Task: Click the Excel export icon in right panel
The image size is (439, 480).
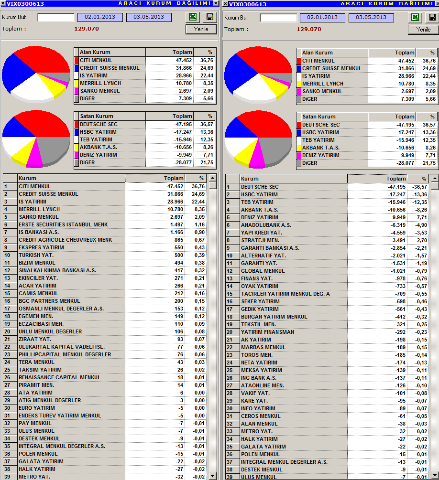Action: 415,17
